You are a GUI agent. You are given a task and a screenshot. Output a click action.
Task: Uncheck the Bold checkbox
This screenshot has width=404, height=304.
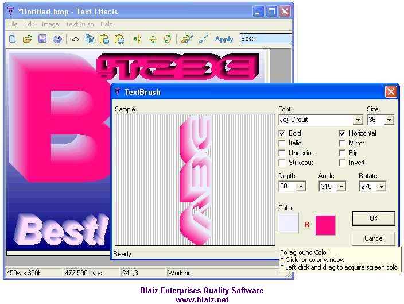(x=282, y=133)
